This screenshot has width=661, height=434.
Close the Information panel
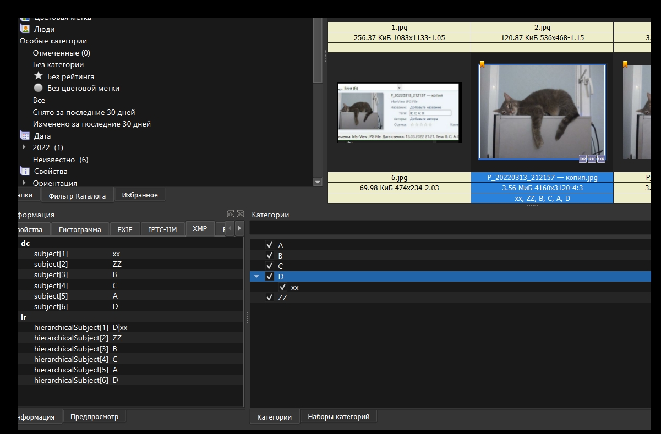tap(240, 214)
